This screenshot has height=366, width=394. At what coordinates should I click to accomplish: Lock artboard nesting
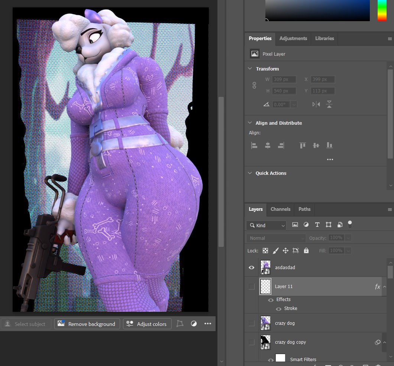coord(296,251)
